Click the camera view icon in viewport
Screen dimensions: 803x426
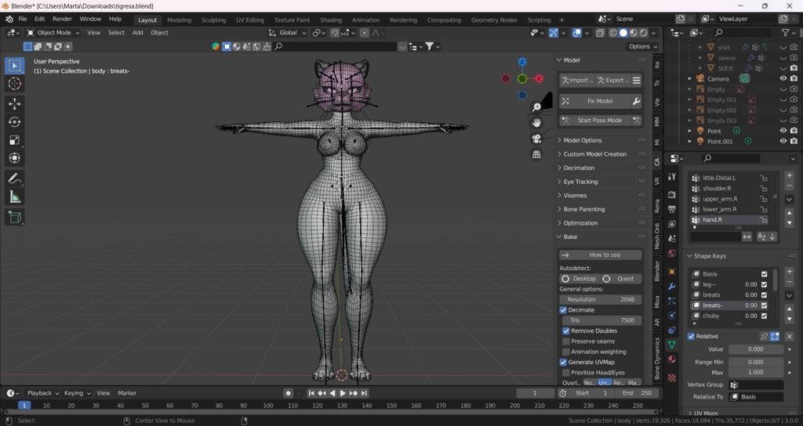(537, 139)
